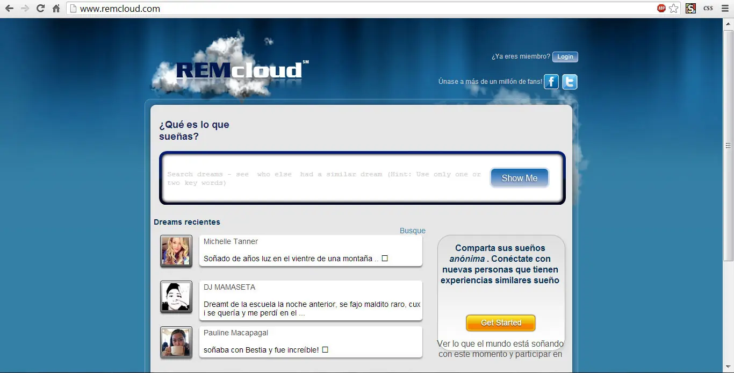Click 'Únase a más de un millón de fans!' text
The height and width of the screenshot is (373, 734).
pos(490,82)
